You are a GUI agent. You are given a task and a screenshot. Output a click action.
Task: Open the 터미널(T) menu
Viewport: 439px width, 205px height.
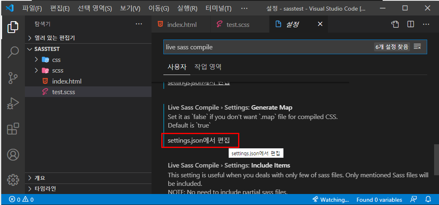coord(218,9)
